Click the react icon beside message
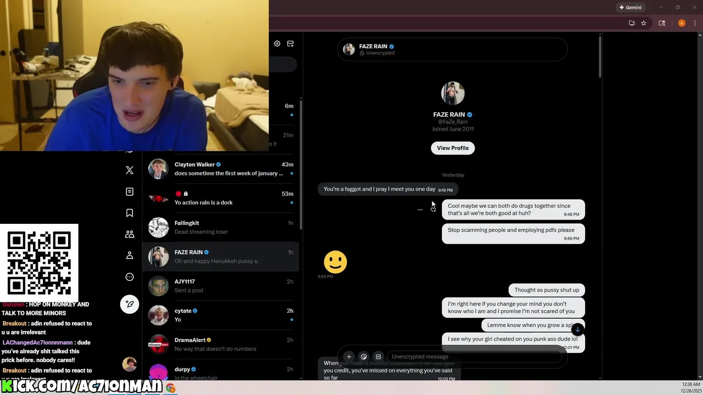The image size is (703, 395). point(433,210)
